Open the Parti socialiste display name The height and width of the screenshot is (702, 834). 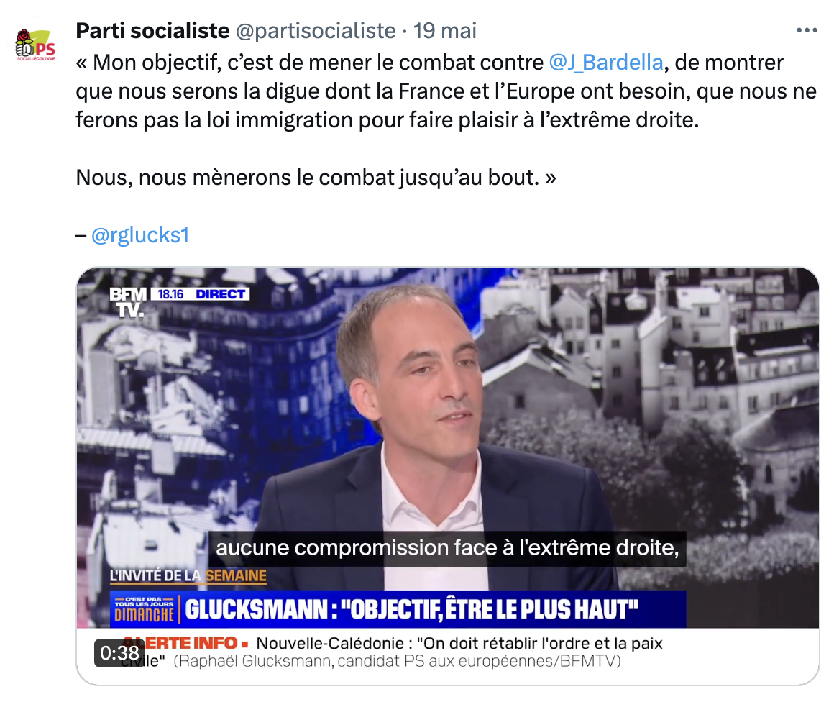click(152, 31)
